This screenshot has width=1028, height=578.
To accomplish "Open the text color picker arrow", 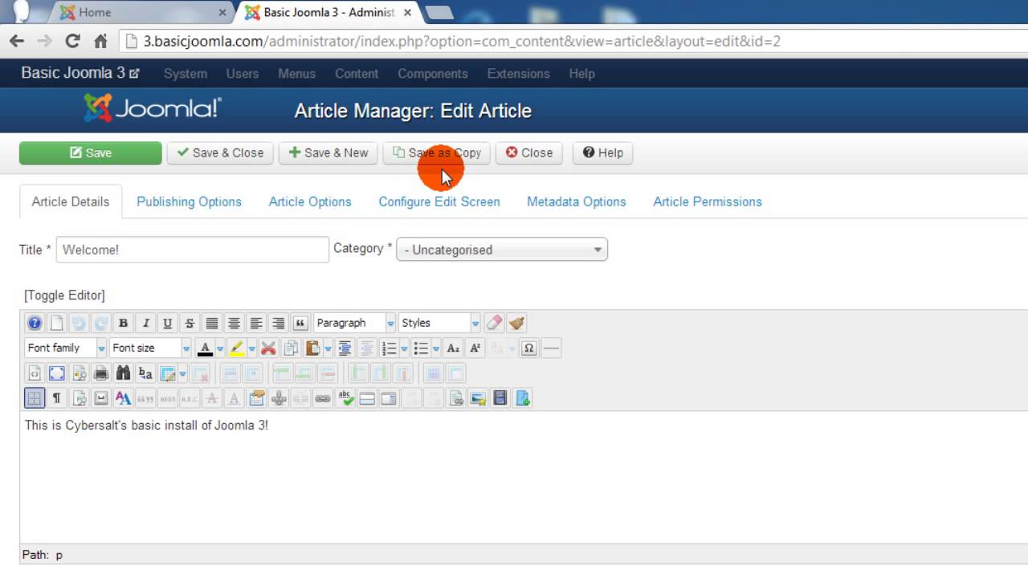I will (219, 348).
